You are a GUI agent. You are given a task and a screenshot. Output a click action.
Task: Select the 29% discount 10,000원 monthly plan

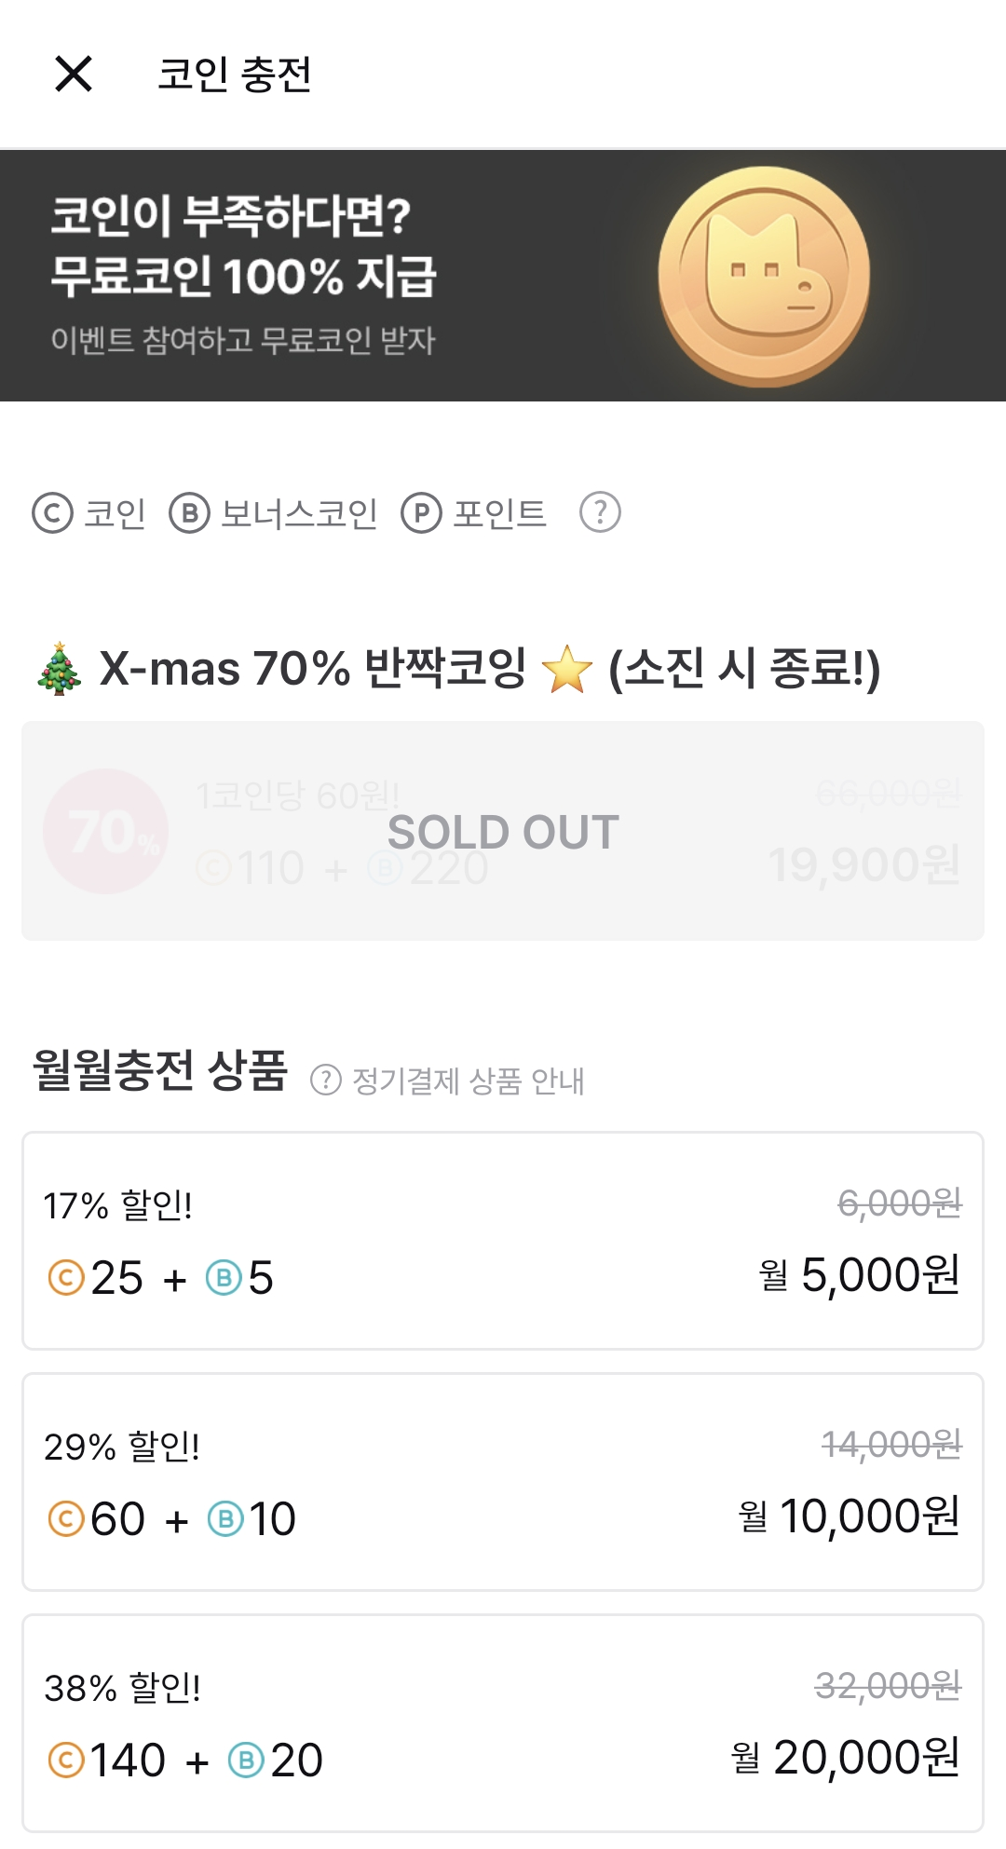click(x=503, y=1482)
